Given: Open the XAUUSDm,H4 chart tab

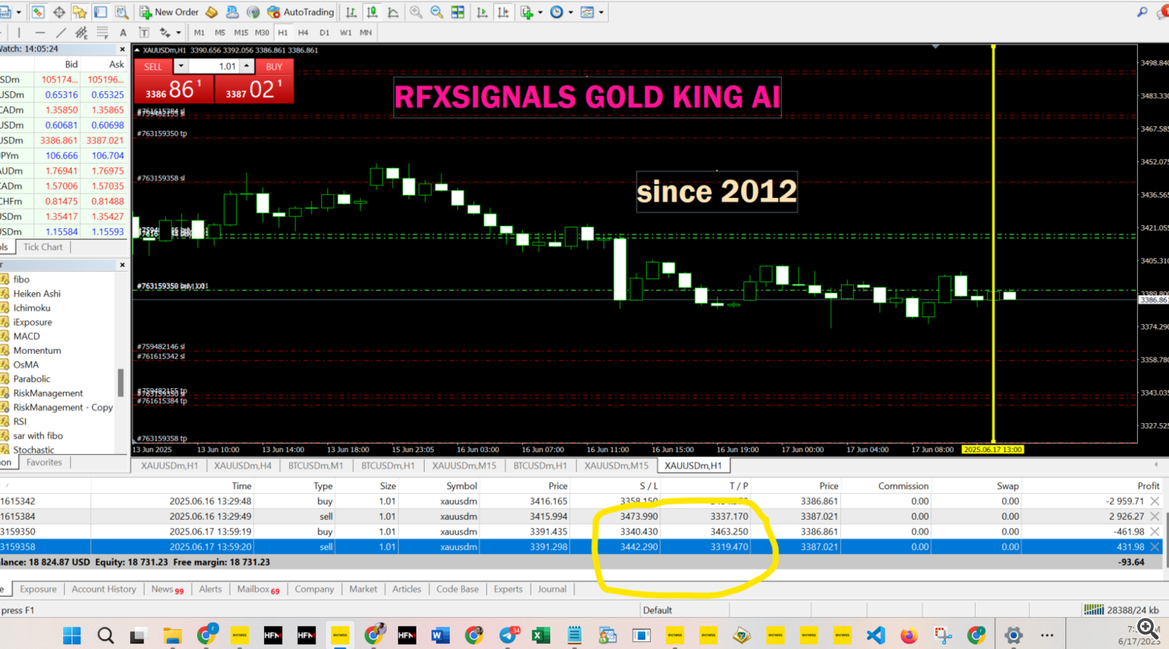Looking at the screenshot, I should click(242, 465).
